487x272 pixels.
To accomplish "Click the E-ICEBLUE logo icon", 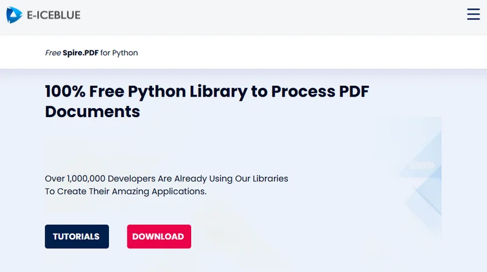I will click(14, 15).
